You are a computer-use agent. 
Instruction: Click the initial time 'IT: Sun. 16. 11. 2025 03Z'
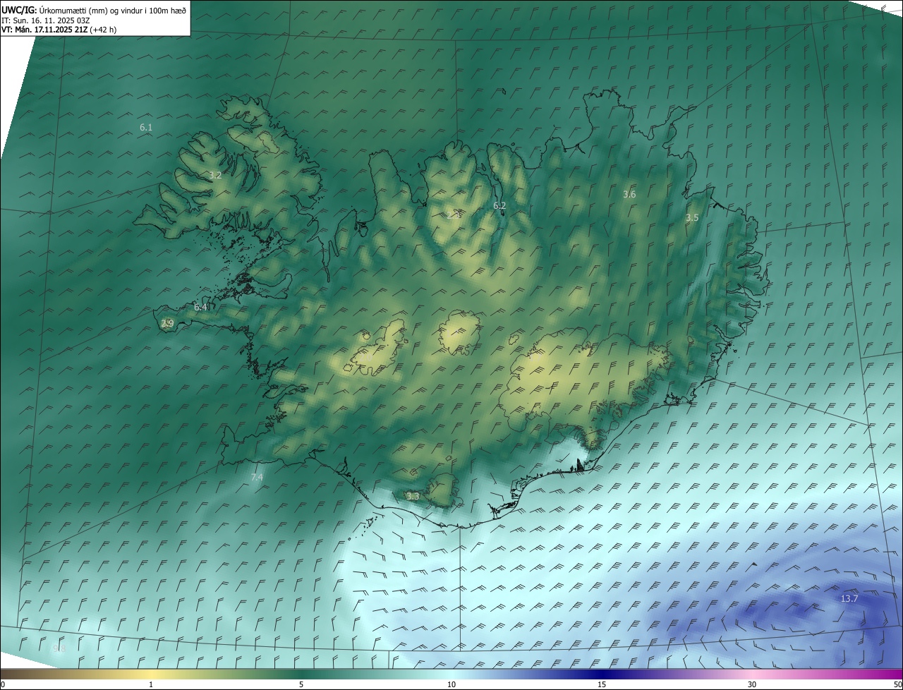point(46,20)
